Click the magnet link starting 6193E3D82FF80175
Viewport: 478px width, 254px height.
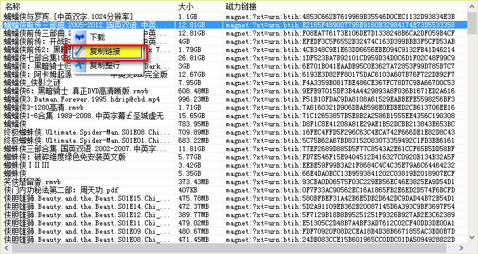pos(341,74)
